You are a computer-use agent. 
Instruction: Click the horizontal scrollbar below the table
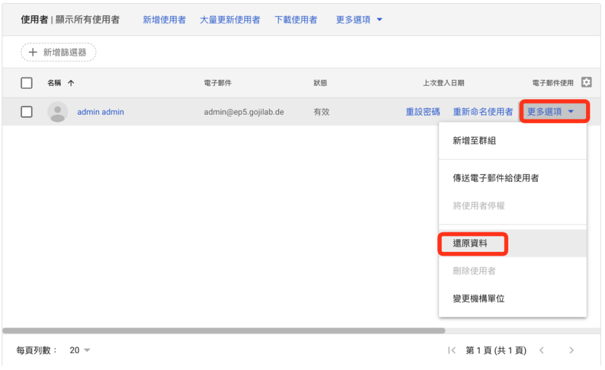point(224,330)
